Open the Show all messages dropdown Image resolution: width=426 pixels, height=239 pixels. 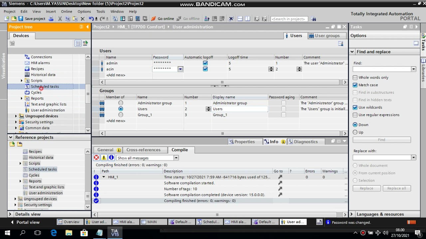point(176,158)
